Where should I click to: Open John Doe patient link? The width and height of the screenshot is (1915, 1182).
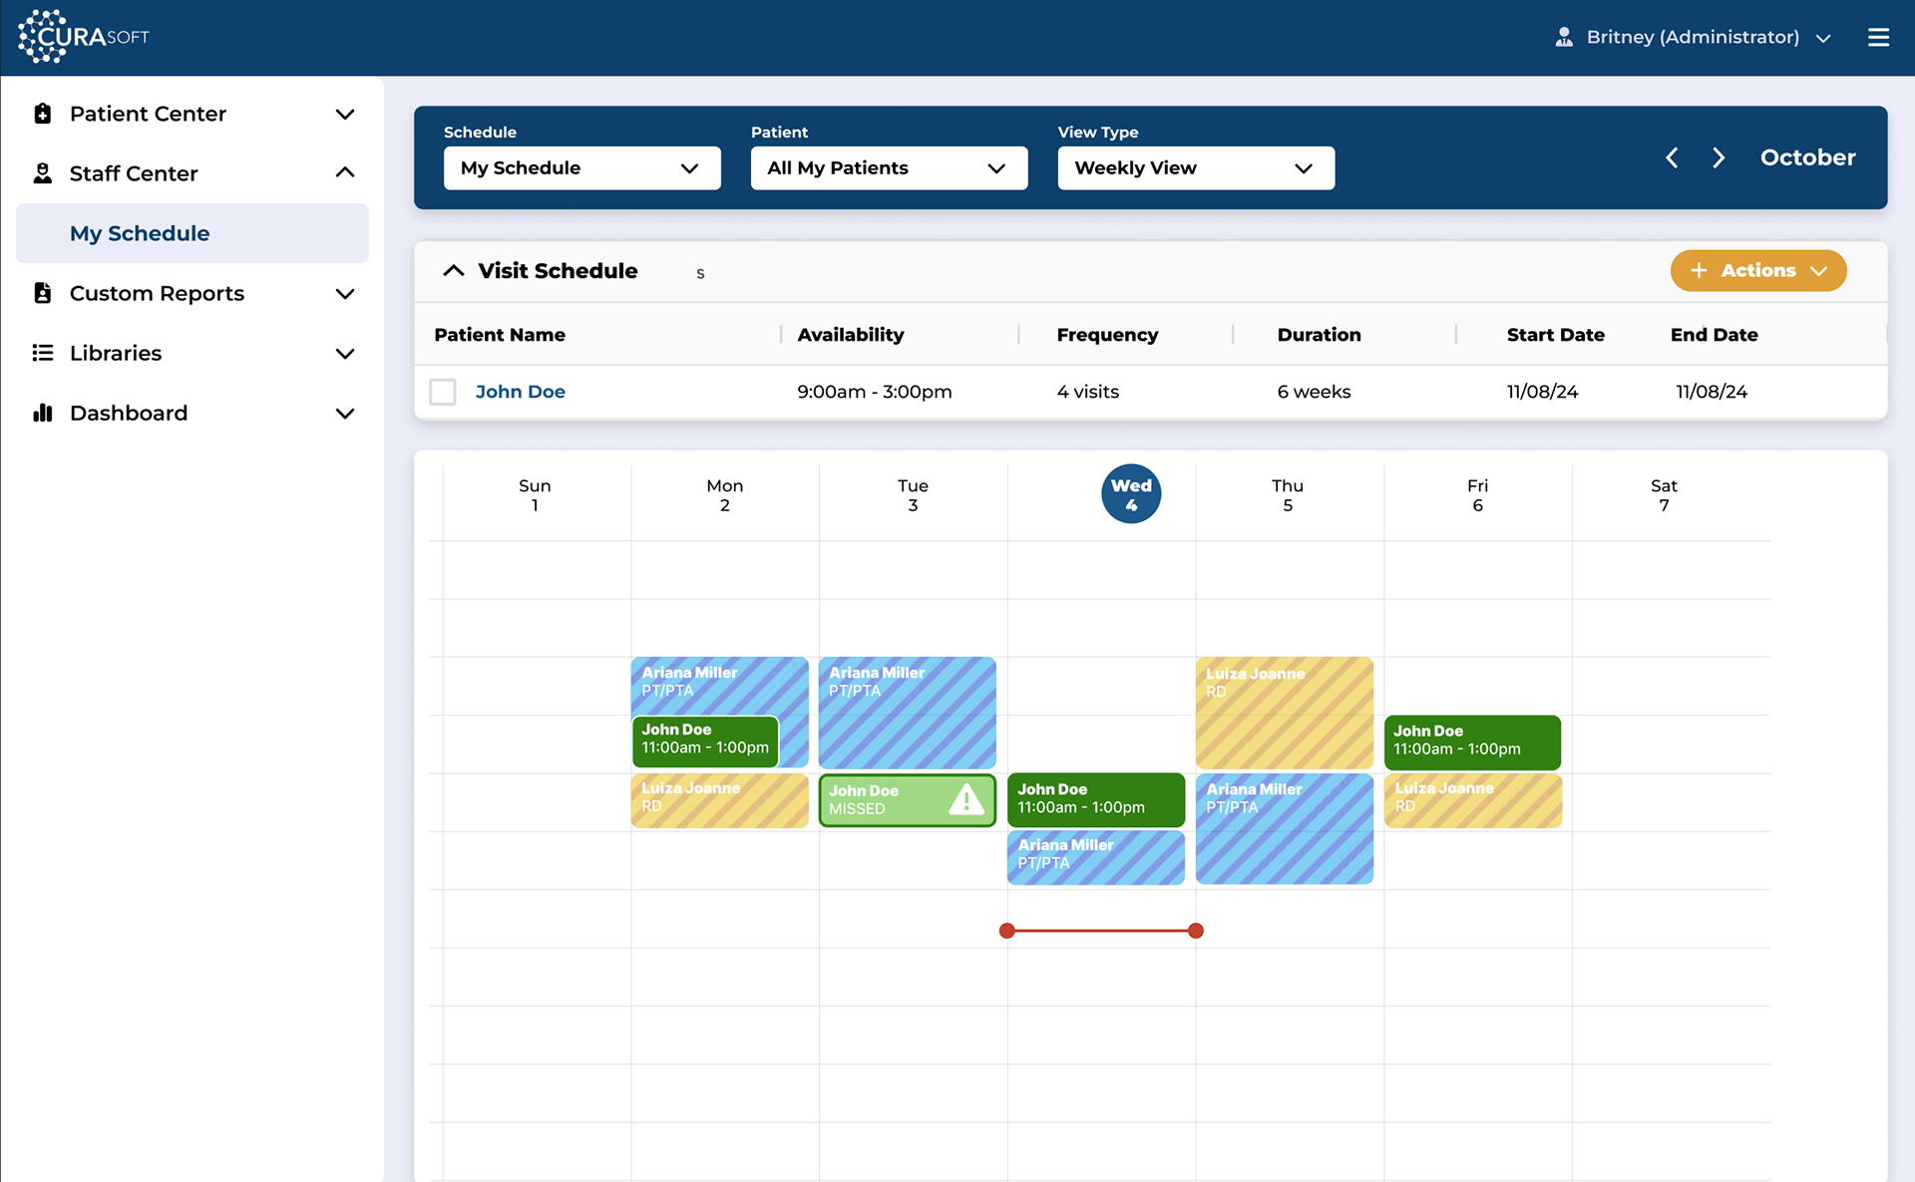pyautogui.click(x=520, y=392)
